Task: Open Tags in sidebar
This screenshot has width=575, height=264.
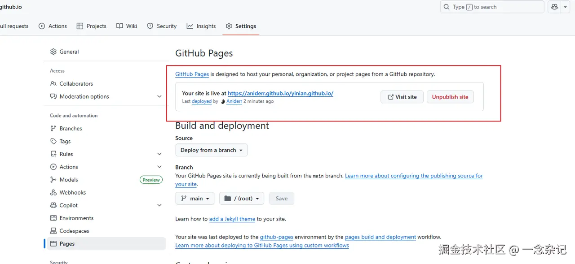Action: point(106,141)
